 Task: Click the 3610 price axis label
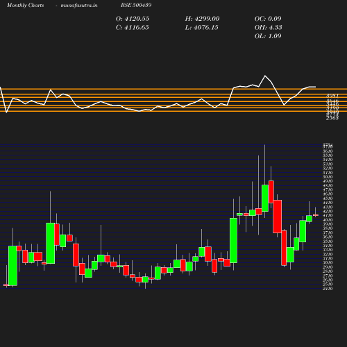pyautogui.click(x=328, y=237)
